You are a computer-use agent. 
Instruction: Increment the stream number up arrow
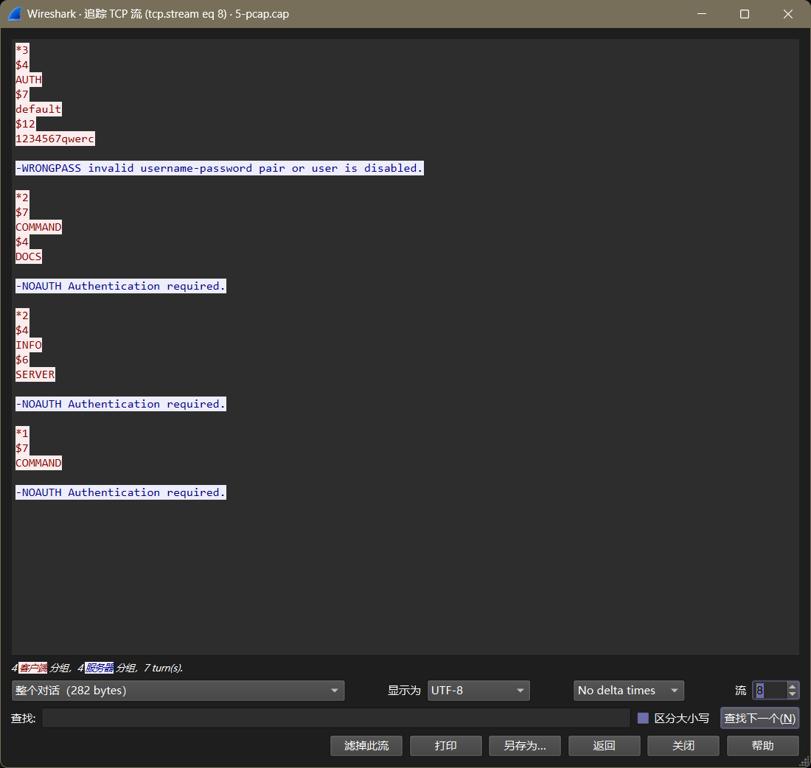(x=792, y=686)
